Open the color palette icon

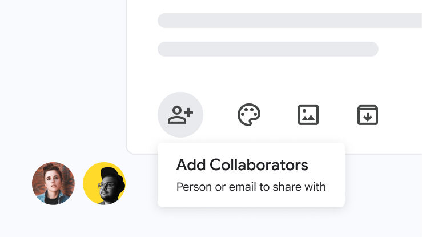(x=249, y=115)
